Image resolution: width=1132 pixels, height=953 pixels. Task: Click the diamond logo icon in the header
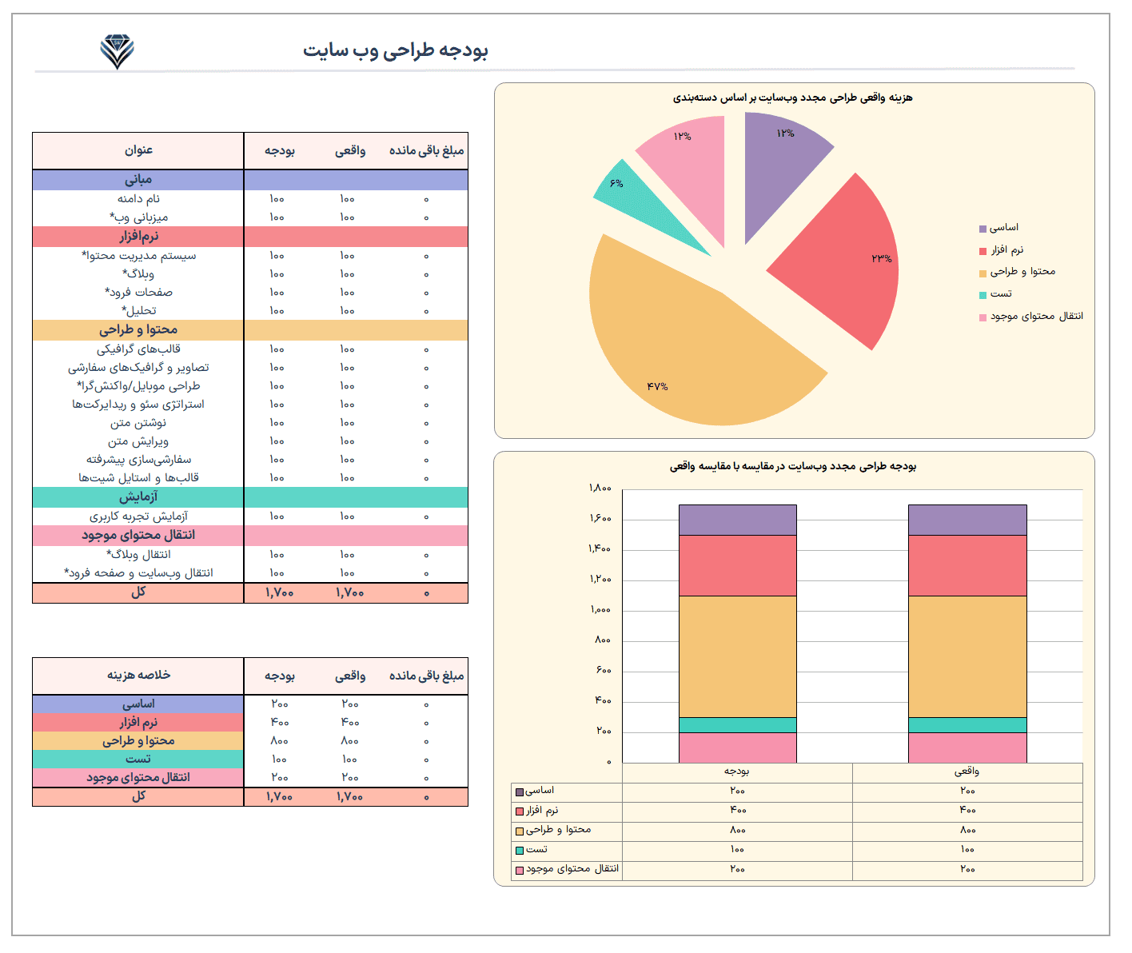click(x=117, y=52)
